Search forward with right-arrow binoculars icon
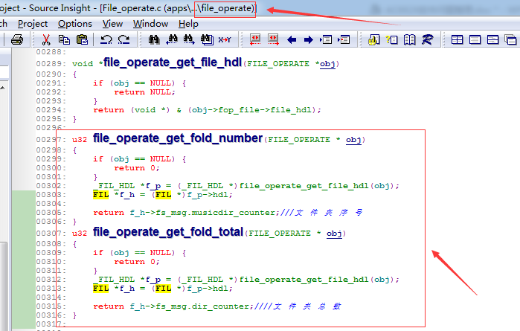Image resolution: width=520 pixels, height=331 pixels. pyautogui.click(x=189, y=40)
